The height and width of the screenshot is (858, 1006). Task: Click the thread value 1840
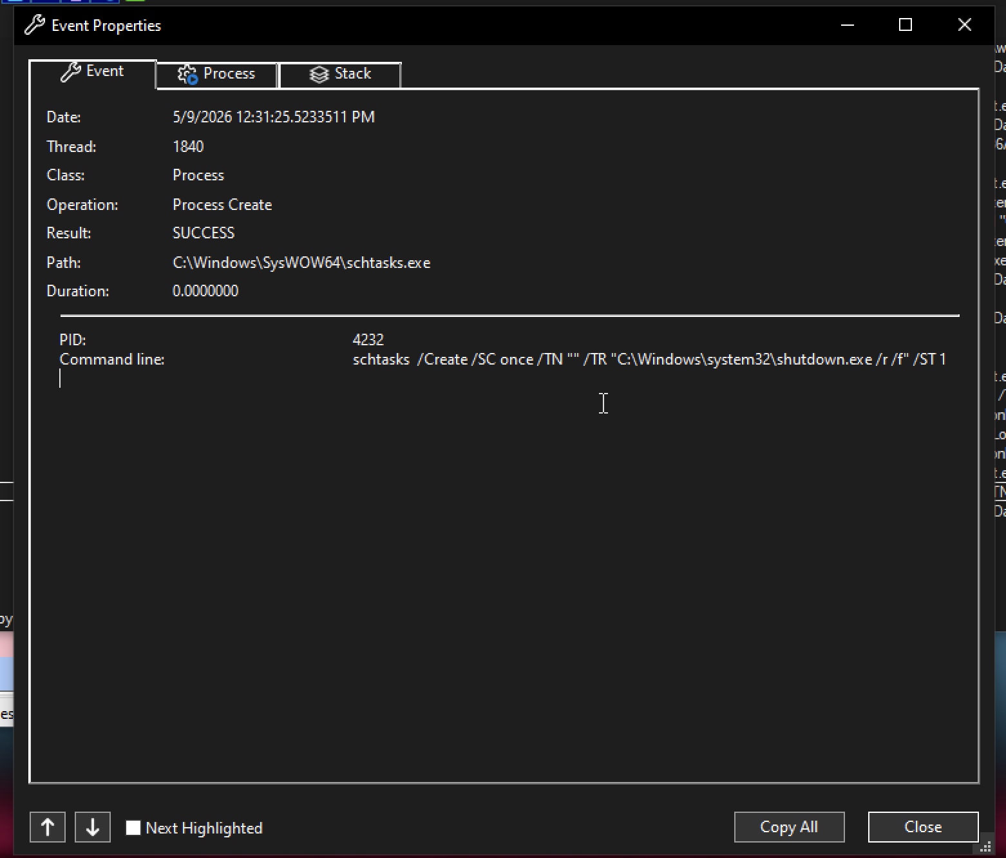(188, 147)
